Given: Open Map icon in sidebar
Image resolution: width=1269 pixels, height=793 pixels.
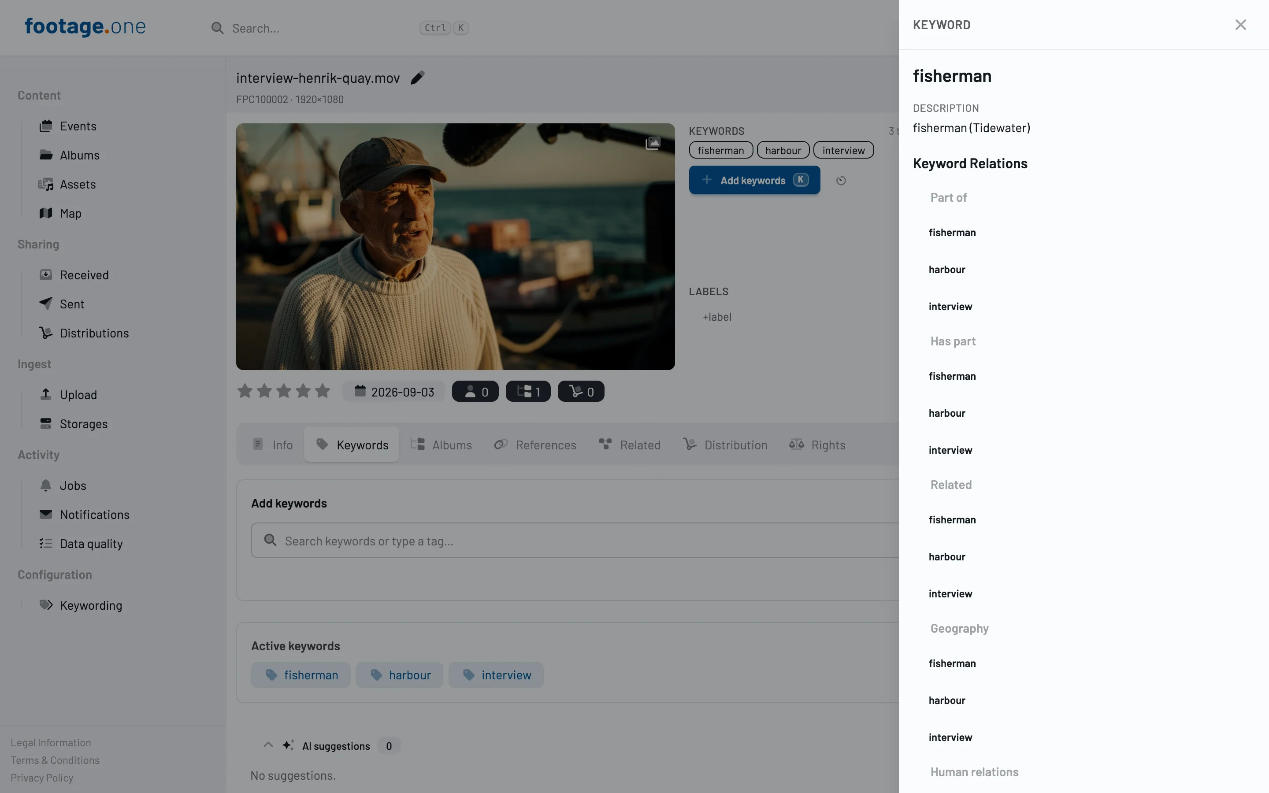Looking at the screenshot, I should click(x=46, y=213).
